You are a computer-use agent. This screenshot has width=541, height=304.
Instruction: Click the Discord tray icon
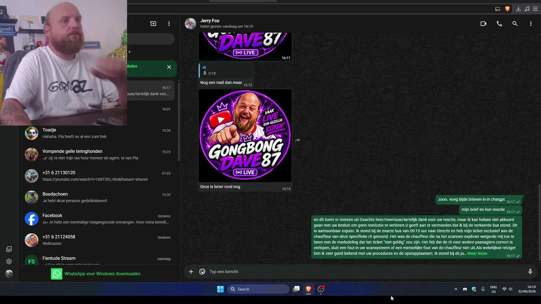pos(465,289)
